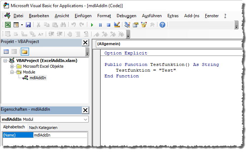
Task: Click the blue Help question mark icon
Action: (162, 25)
